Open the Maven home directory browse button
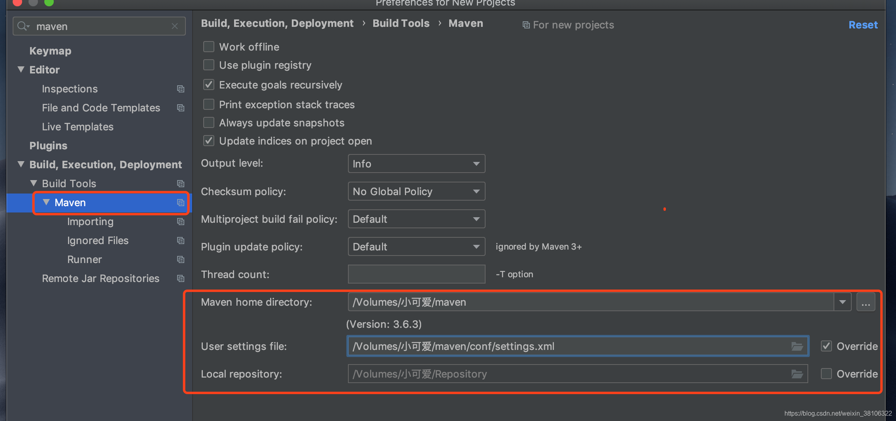Image resolution: width=896 pixels, height=421 pixels. click(x=866, y=302)
